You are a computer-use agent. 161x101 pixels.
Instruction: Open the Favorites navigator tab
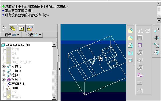(x=21, y=28)
